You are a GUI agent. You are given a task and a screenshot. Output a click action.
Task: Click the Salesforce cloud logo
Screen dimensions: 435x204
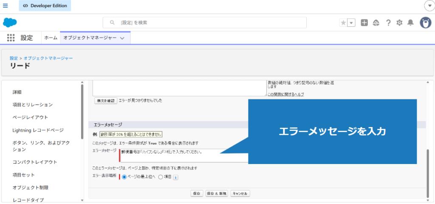9,23
